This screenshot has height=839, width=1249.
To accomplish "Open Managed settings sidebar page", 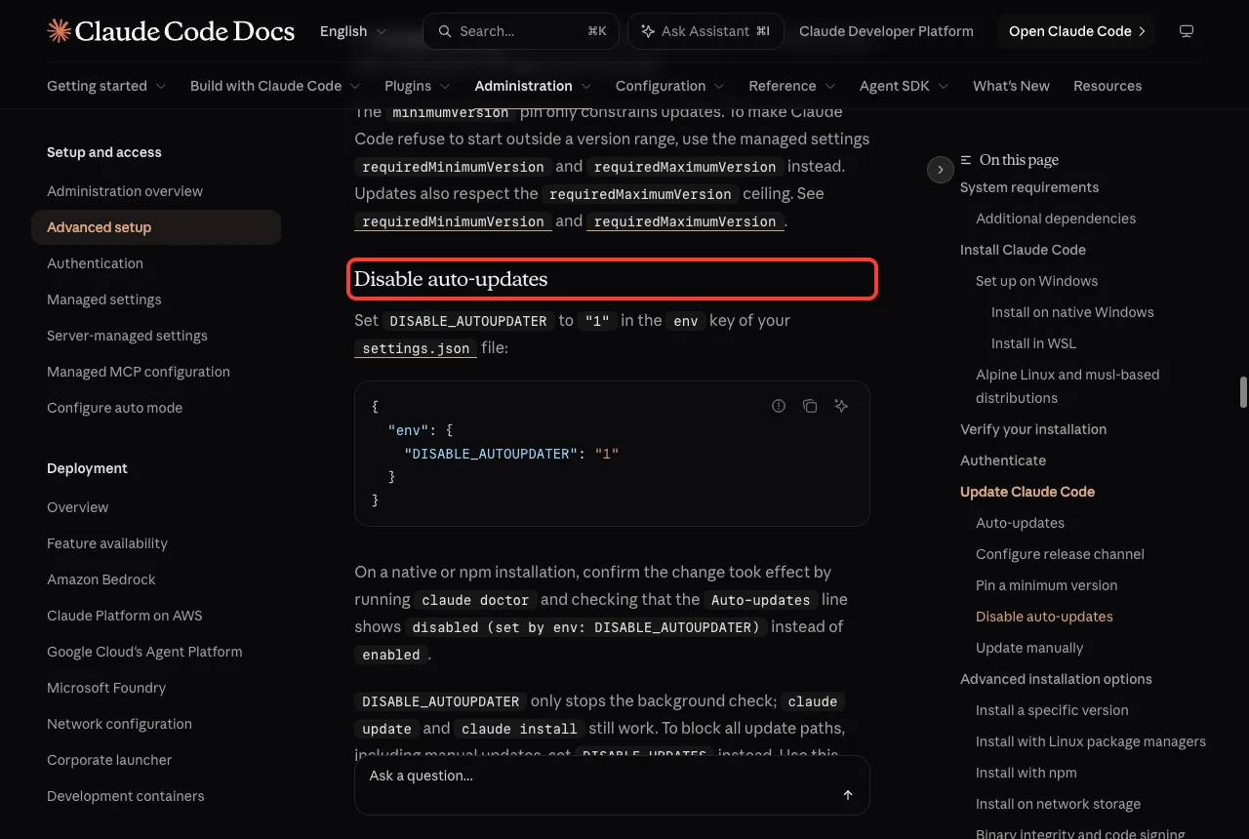I will click(104, 300).
